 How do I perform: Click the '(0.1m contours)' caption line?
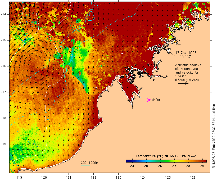point(187,69)
